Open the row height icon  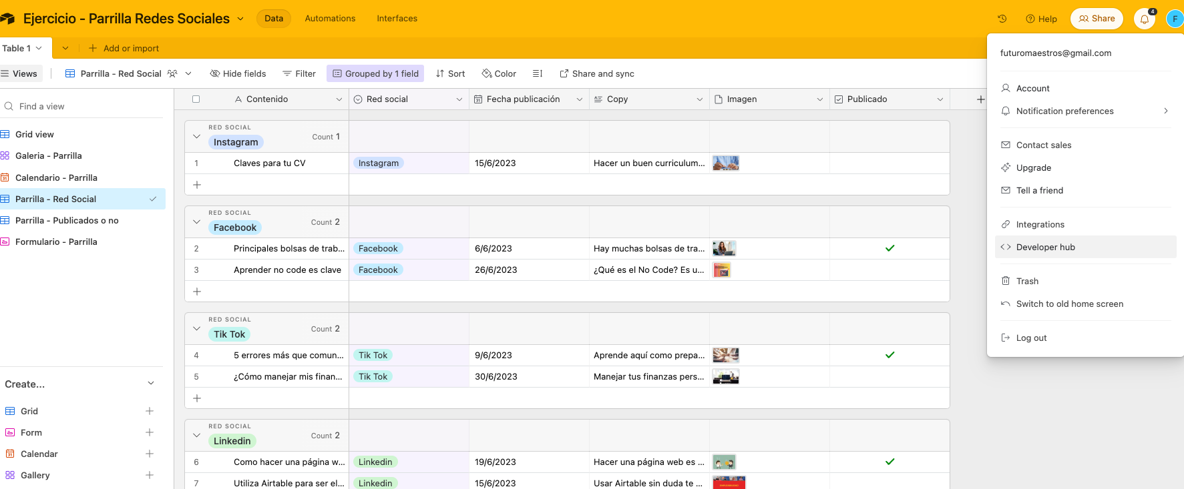[538, 73]
